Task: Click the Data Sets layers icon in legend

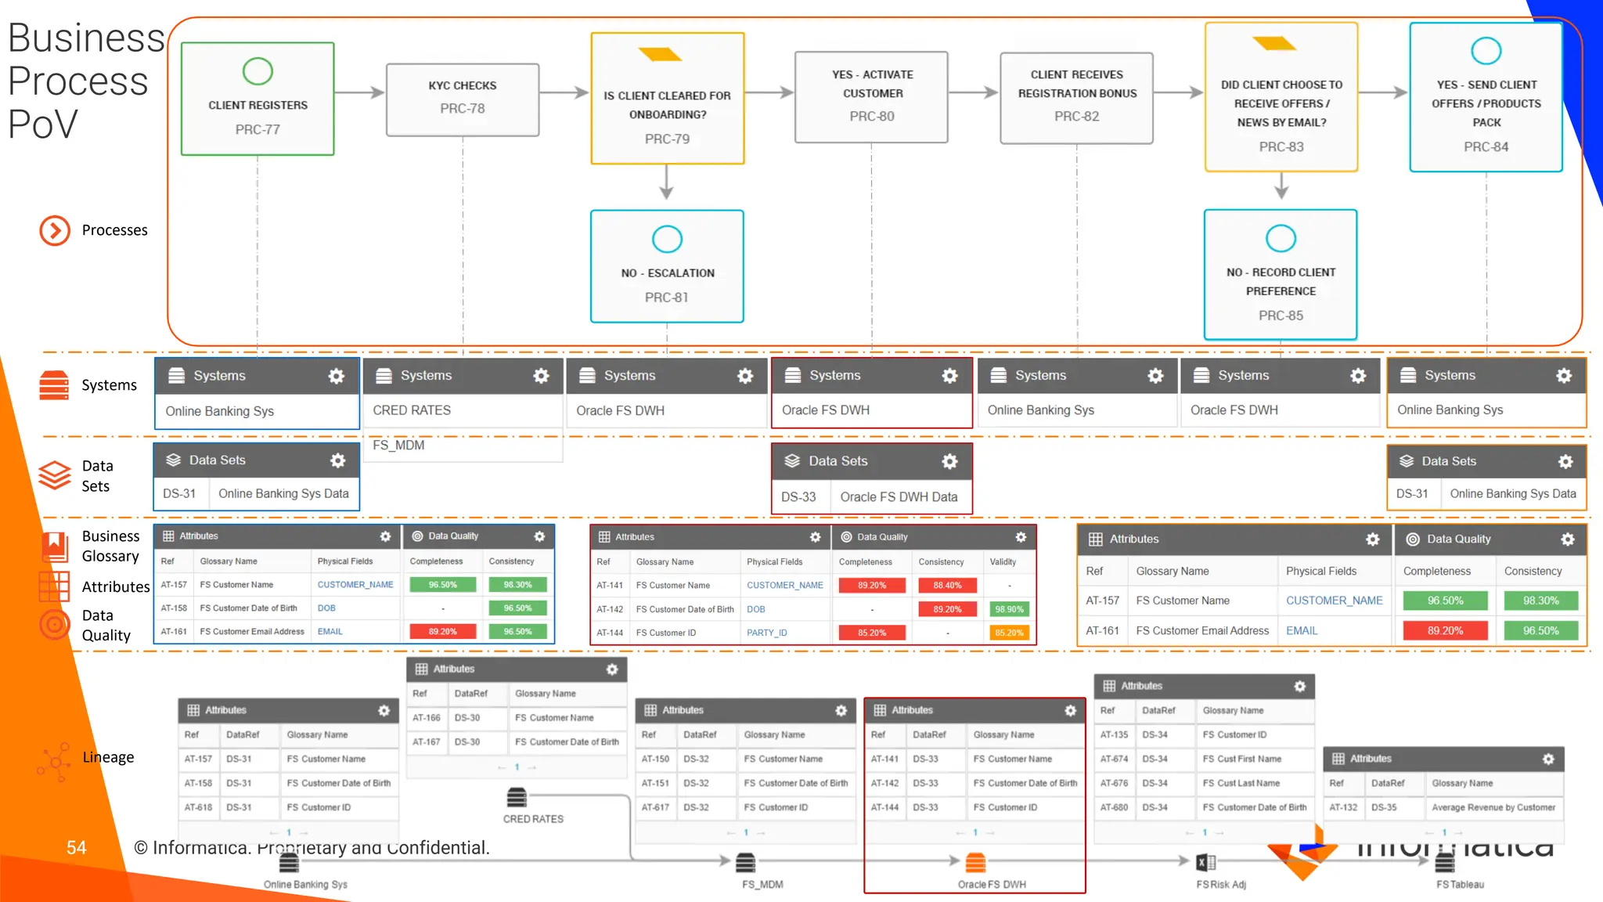Action: (55, 474)
